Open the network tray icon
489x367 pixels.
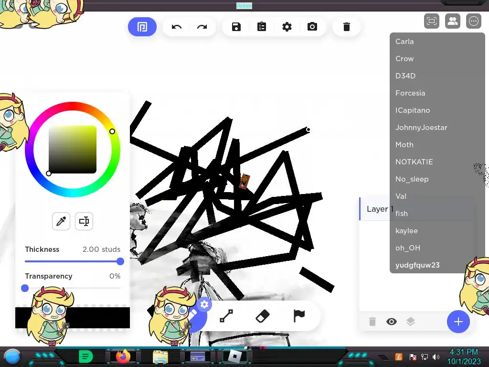[424, 356]
